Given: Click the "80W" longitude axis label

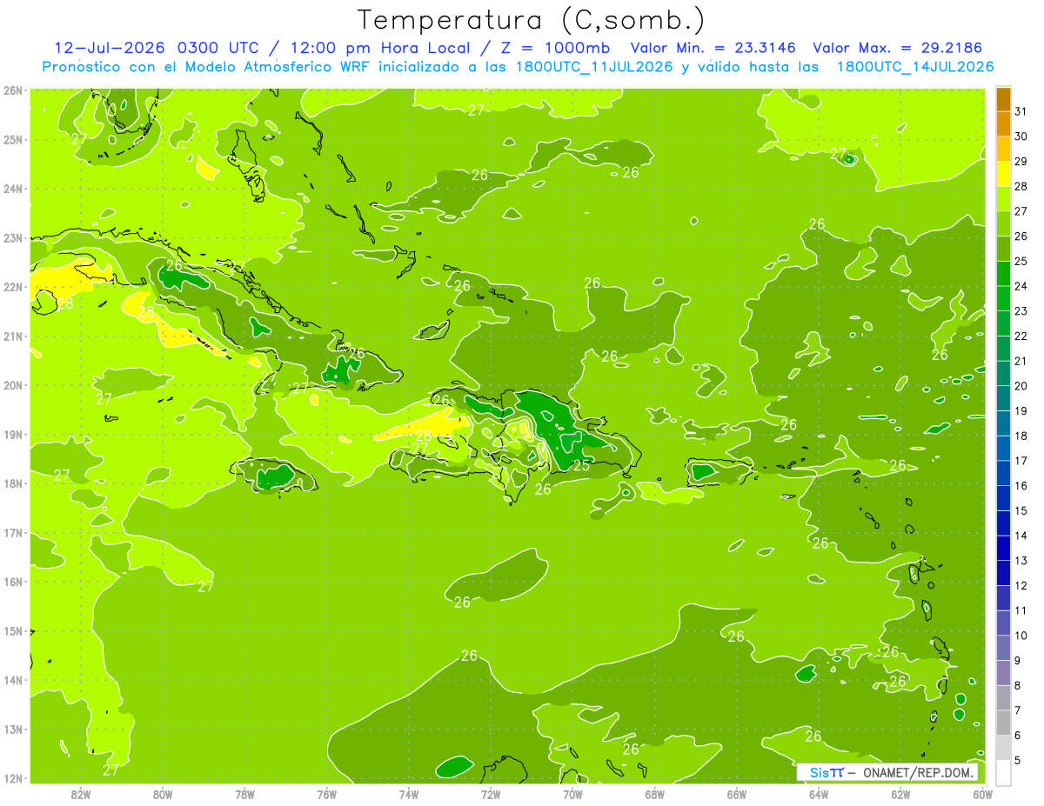Looking at the screenshot, I should [x=163, y=793].
